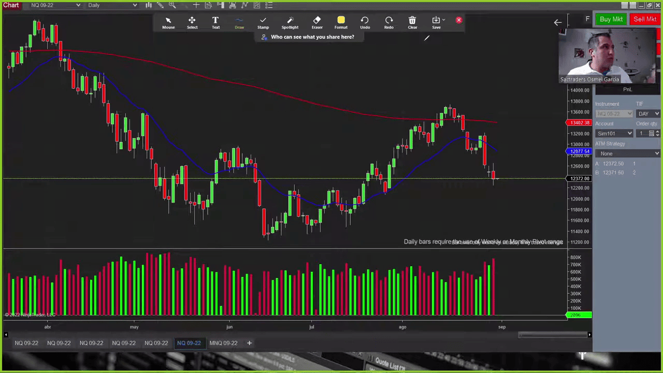
Task: Click the zoom-in magnifier in chart toolbar
Action: [172, 5]
